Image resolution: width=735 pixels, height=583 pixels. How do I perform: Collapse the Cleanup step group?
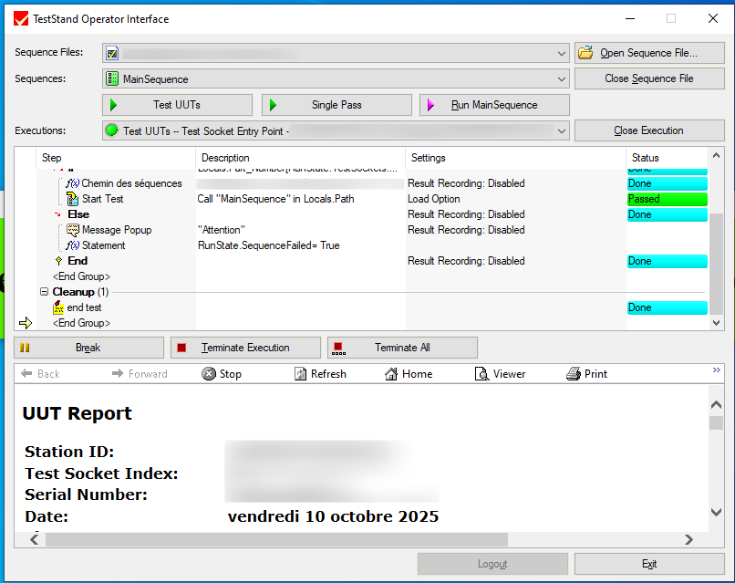44,292
